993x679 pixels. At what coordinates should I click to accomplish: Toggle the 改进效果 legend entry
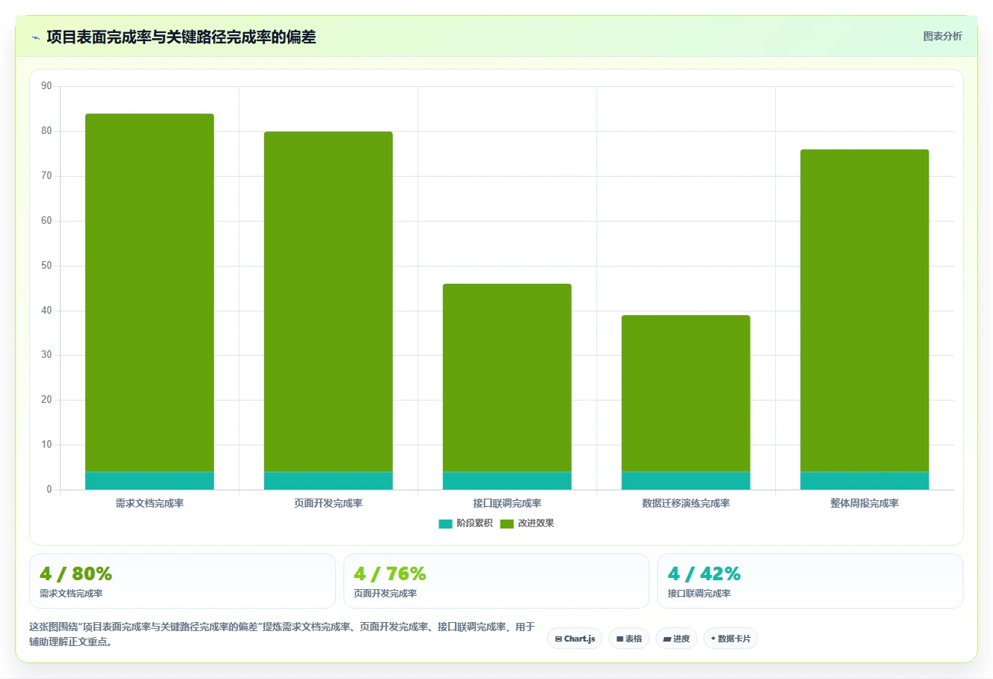click(527, 523)
